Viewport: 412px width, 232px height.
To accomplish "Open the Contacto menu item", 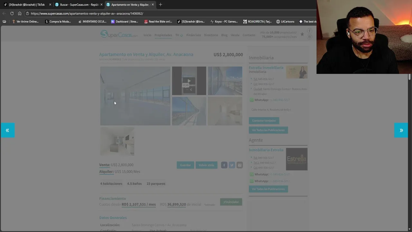I will point(249,35).
